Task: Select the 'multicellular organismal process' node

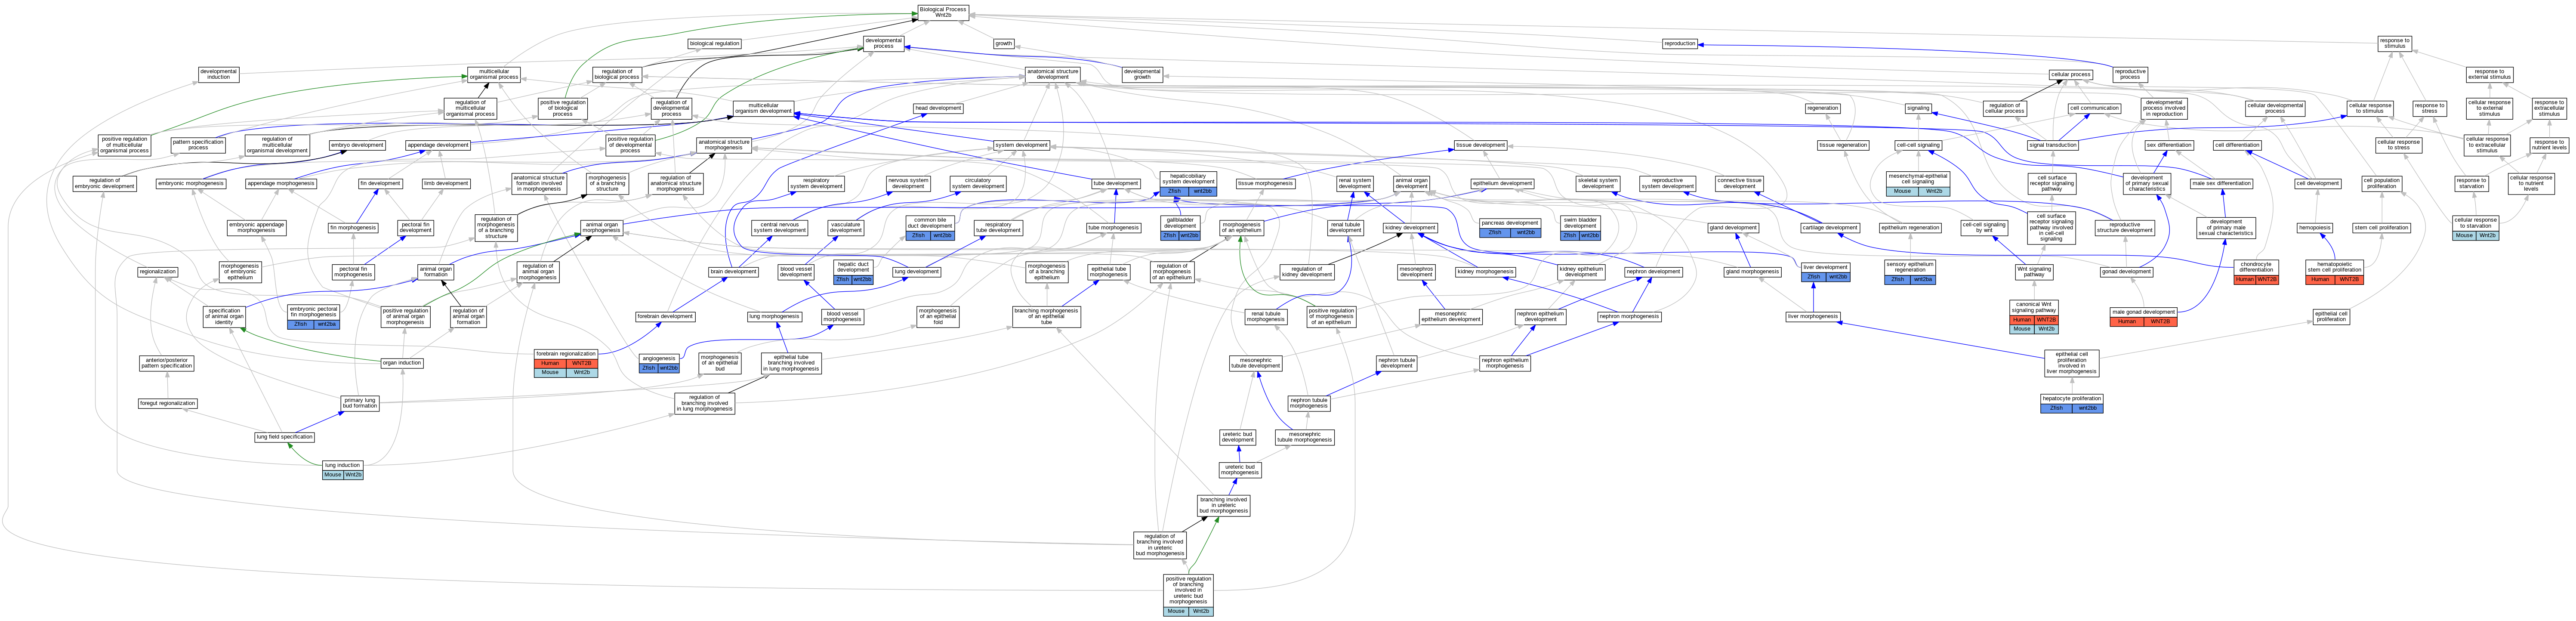Action: pyautogui.click(x=494, y=74)
